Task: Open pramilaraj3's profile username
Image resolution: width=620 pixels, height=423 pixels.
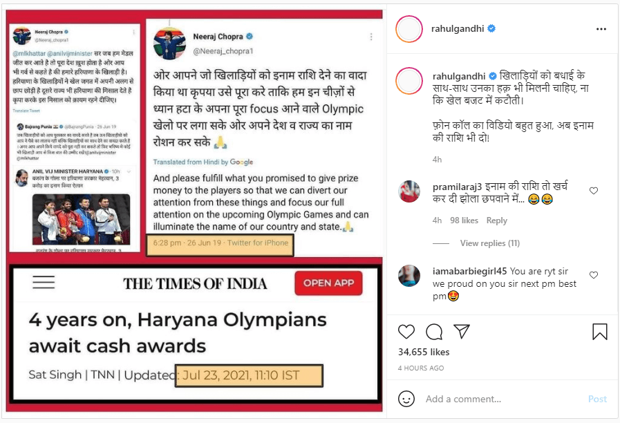Action: pyautogui.click(x=457, y=187)
